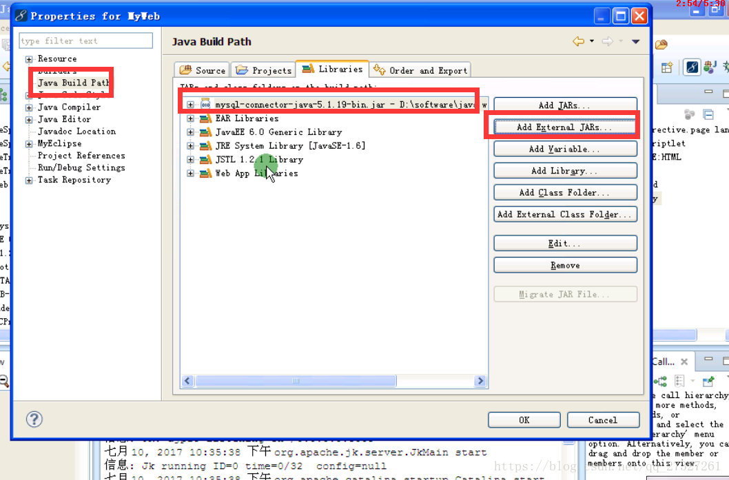Select Project References in tree

click(x=81, y=156)
